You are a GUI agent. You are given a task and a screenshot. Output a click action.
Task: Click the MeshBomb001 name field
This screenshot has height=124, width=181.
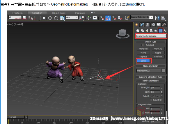click(x=149, y=70)
